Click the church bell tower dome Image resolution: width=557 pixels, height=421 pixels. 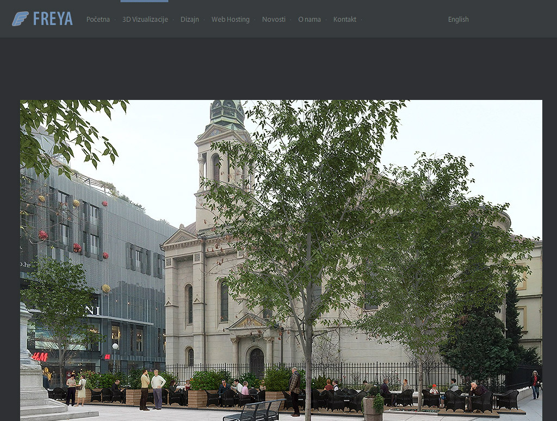click(227, 112)
